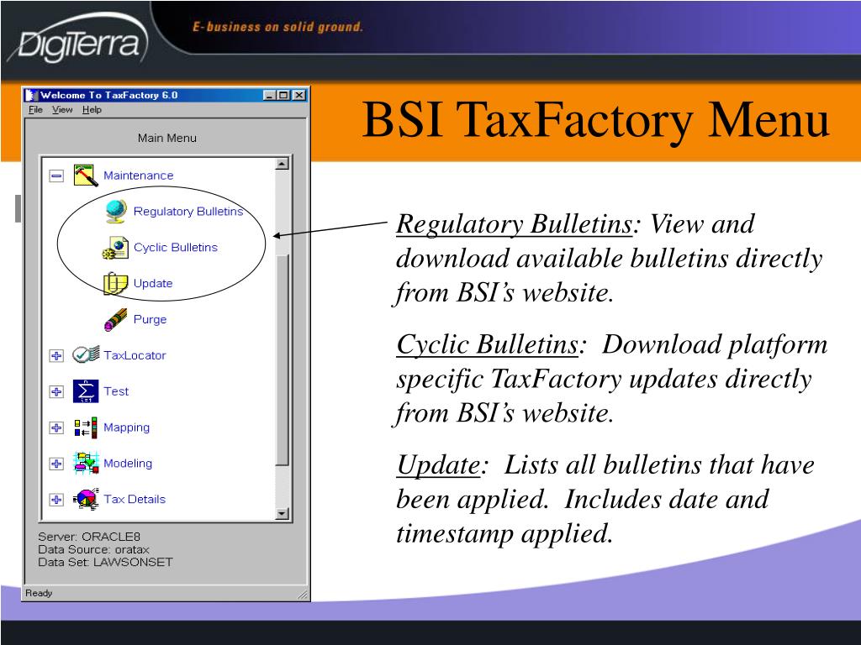Click the Tax Details pie chart icon

[x=86, y=499]
